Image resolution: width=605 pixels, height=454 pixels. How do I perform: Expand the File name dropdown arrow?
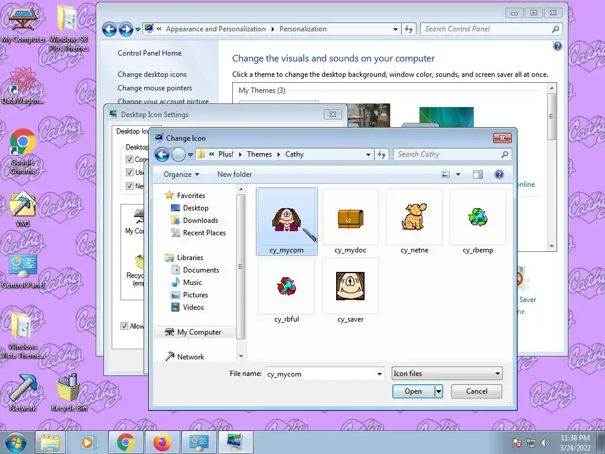(x=380, y=374)
